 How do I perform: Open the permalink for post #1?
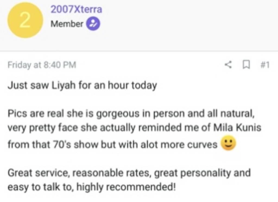pyautogui.click(x=264, y=65)
